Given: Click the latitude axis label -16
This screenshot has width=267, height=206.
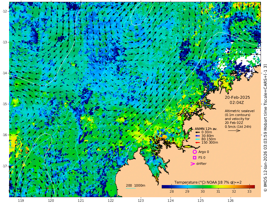Looking at the screenshot, I should pos(5,135).
